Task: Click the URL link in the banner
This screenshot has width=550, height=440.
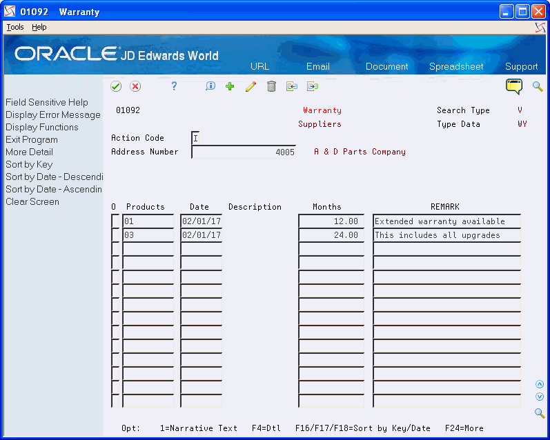Action: pyautogui.click(x=260, y=66)
